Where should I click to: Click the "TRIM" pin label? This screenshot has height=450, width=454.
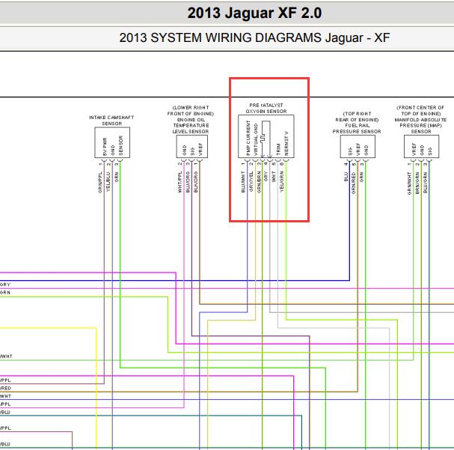278,149
